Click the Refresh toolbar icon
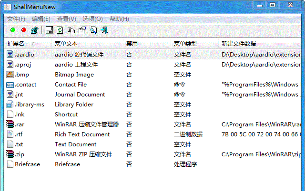 (60, 30)
